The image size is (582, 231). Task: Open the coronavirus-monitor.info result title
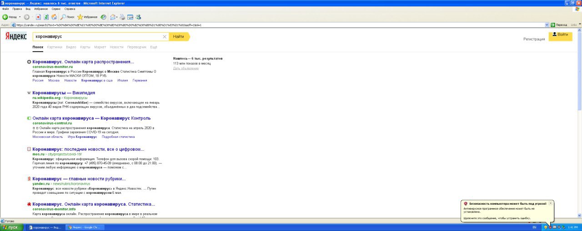[94, 204]
